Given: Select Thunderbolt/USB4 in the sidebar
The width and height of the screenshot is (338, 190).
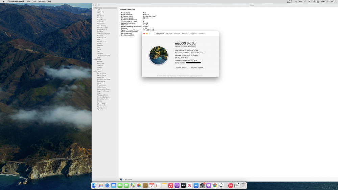Looking at the screenshot, I should point(104,56).
